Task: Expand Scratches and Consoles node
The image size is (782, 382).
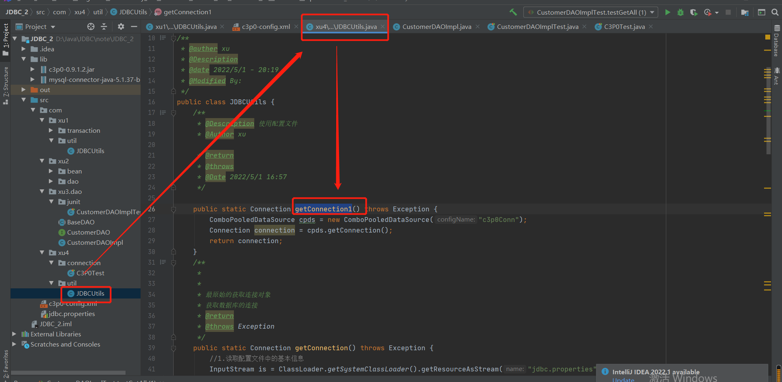Action: pos(14,344)
